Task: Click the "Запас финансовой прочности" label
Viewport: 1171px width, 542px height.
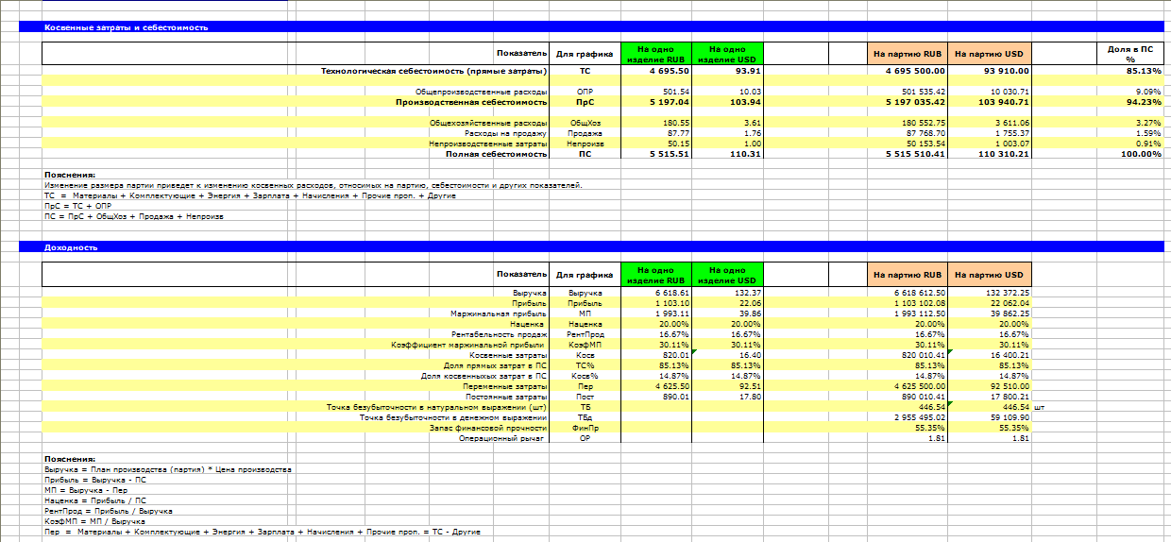Action: 487,428
